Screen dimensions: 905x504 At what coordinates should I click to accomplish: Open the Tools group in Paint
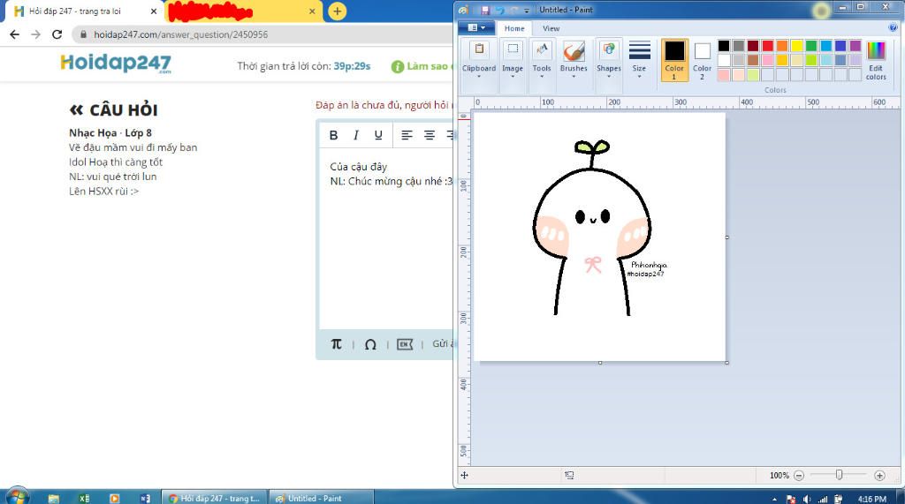pyautogui.click(x=542, y=59)
